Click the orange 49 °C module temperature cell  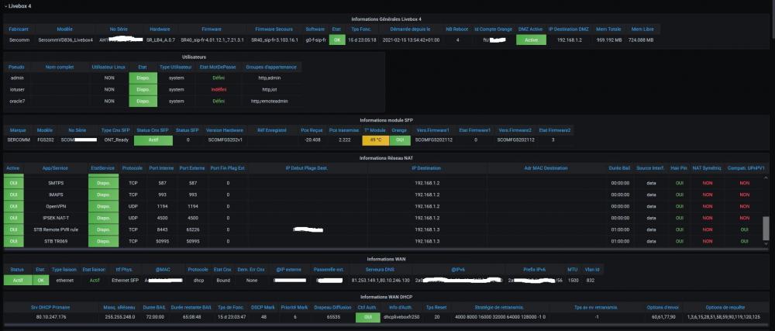pos(375,140)
